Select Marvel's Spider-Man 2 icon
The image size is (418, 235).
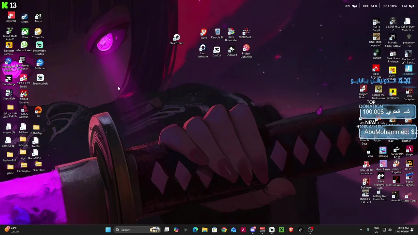tap(393, 41)
